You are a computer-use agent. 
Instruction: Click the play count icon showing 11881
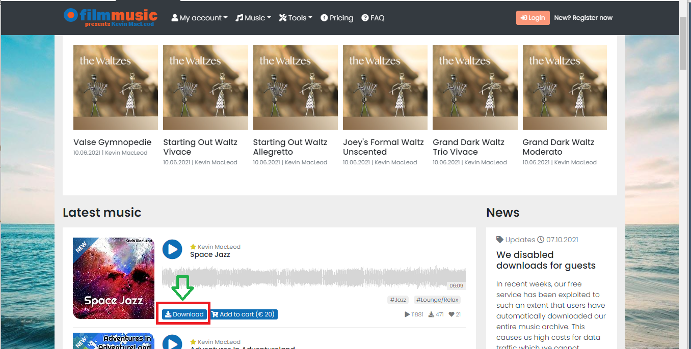407,314
